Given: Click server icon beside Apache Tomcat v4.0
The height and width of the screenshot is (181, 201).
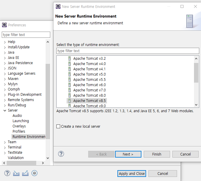Looking at the screenshot, I should [x=70, y=64].
